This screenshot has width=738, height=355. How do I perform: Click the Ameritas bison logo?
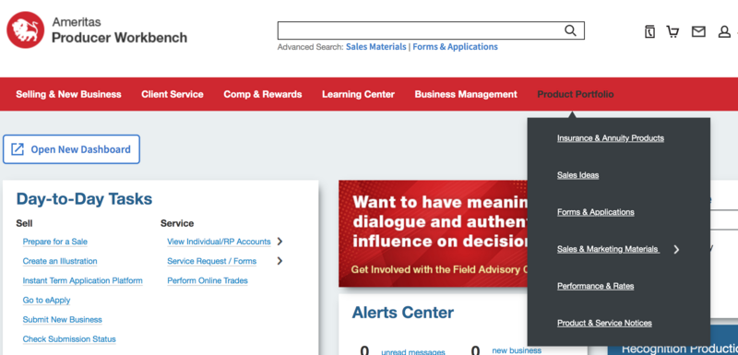point(26,30)
